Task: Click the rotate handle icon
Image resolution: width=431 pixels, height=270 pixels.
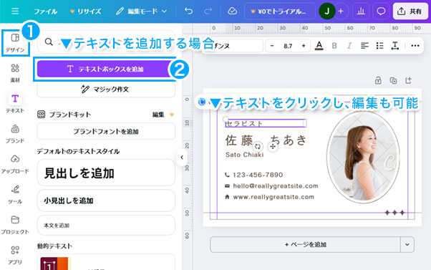Action: (x=258, y=147)
